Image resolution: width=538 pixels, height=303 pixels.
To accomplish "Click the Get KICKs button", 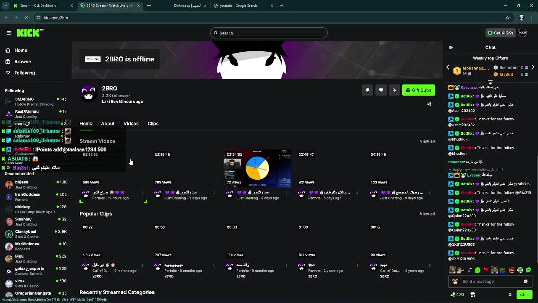I will 500,33.
